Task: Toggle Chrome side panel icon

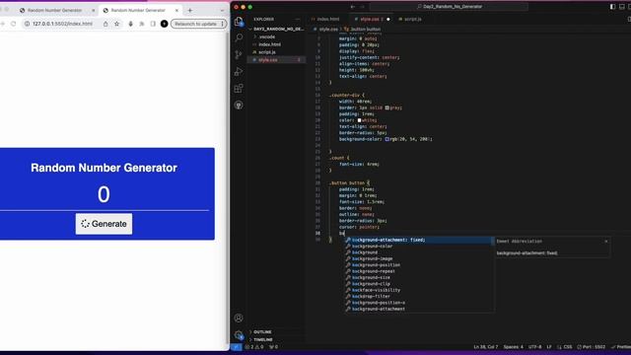Action: point(153,24)
